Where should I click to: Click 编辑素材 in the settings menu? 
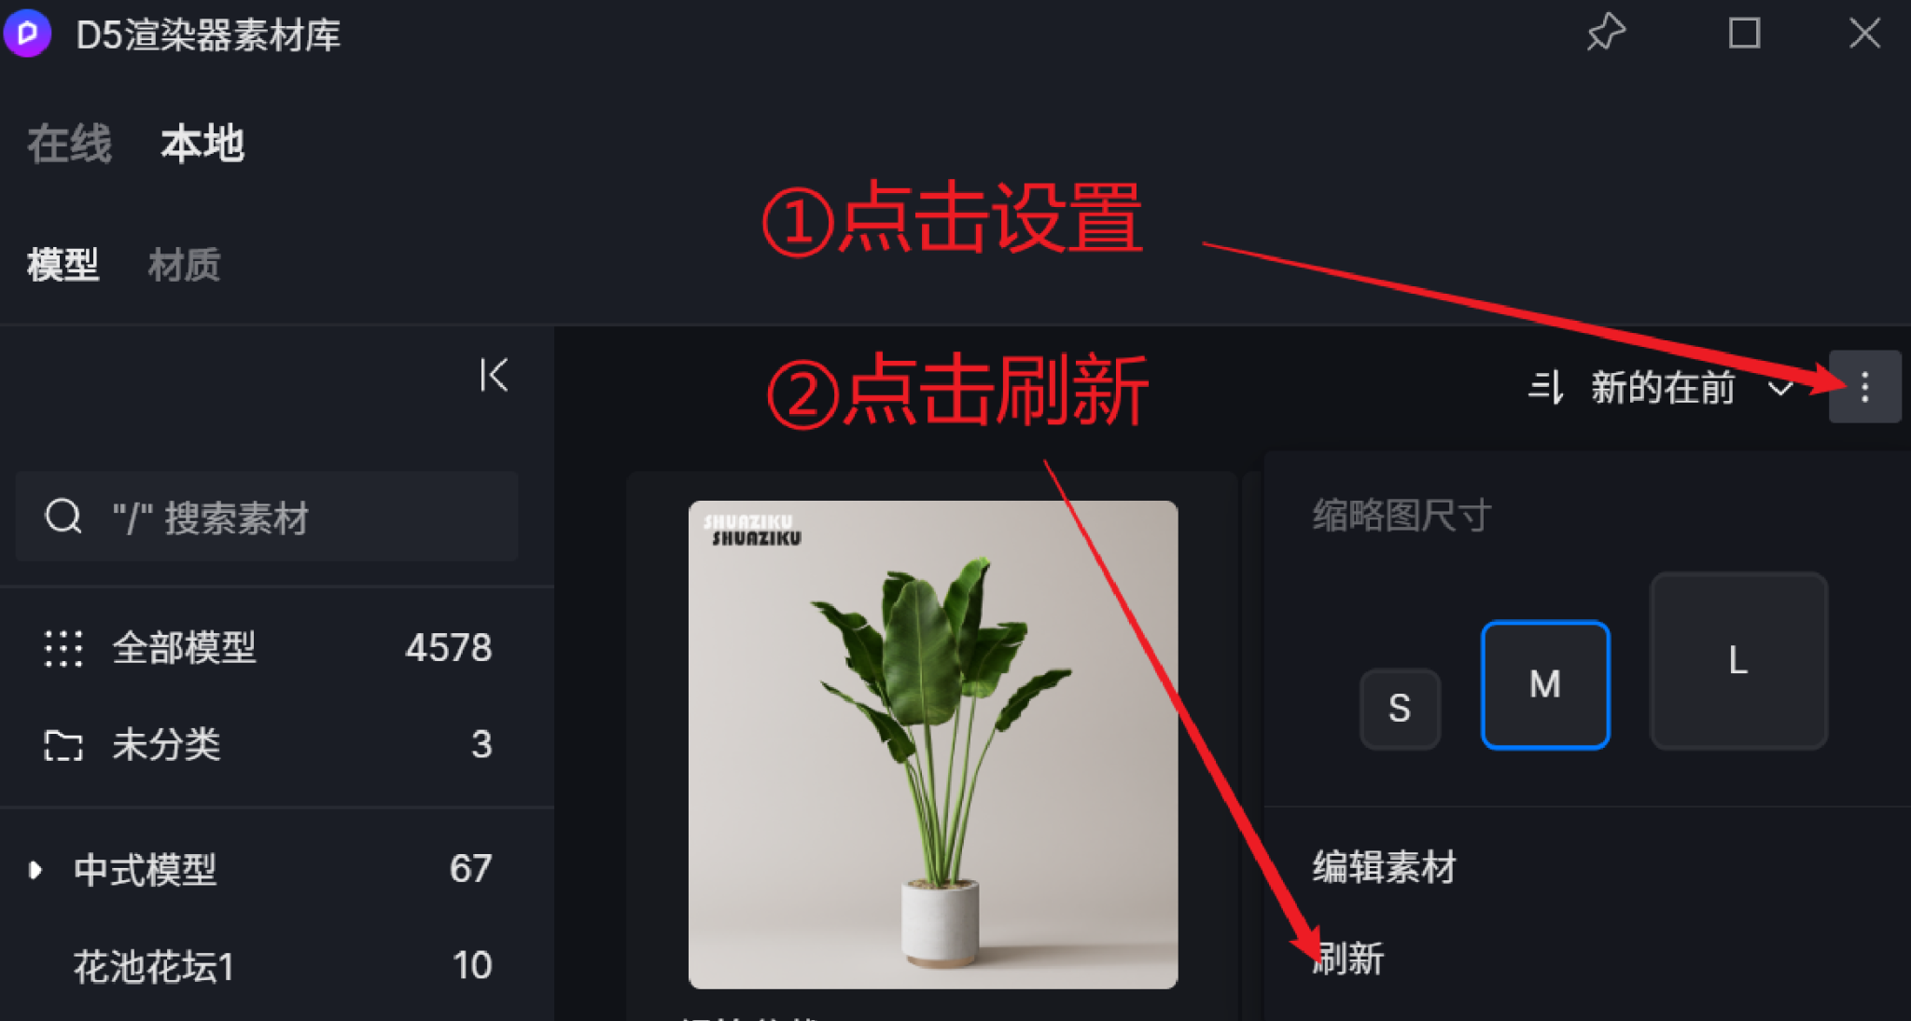1385,867
